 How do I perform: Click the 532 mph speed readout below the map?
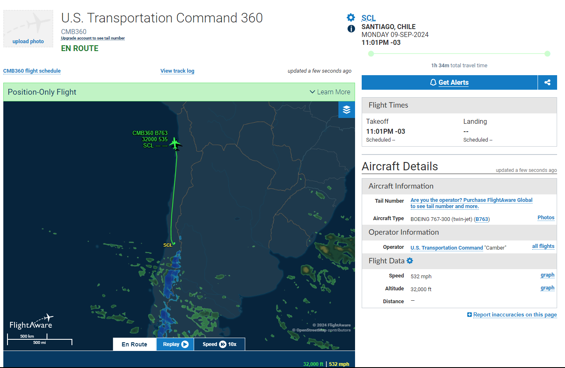pos(339,364)
